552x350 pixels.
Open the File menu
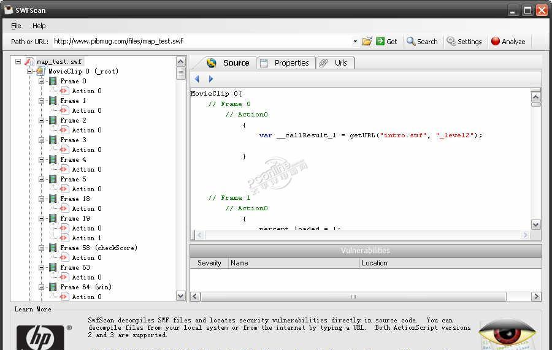click(x=16, y=26)
